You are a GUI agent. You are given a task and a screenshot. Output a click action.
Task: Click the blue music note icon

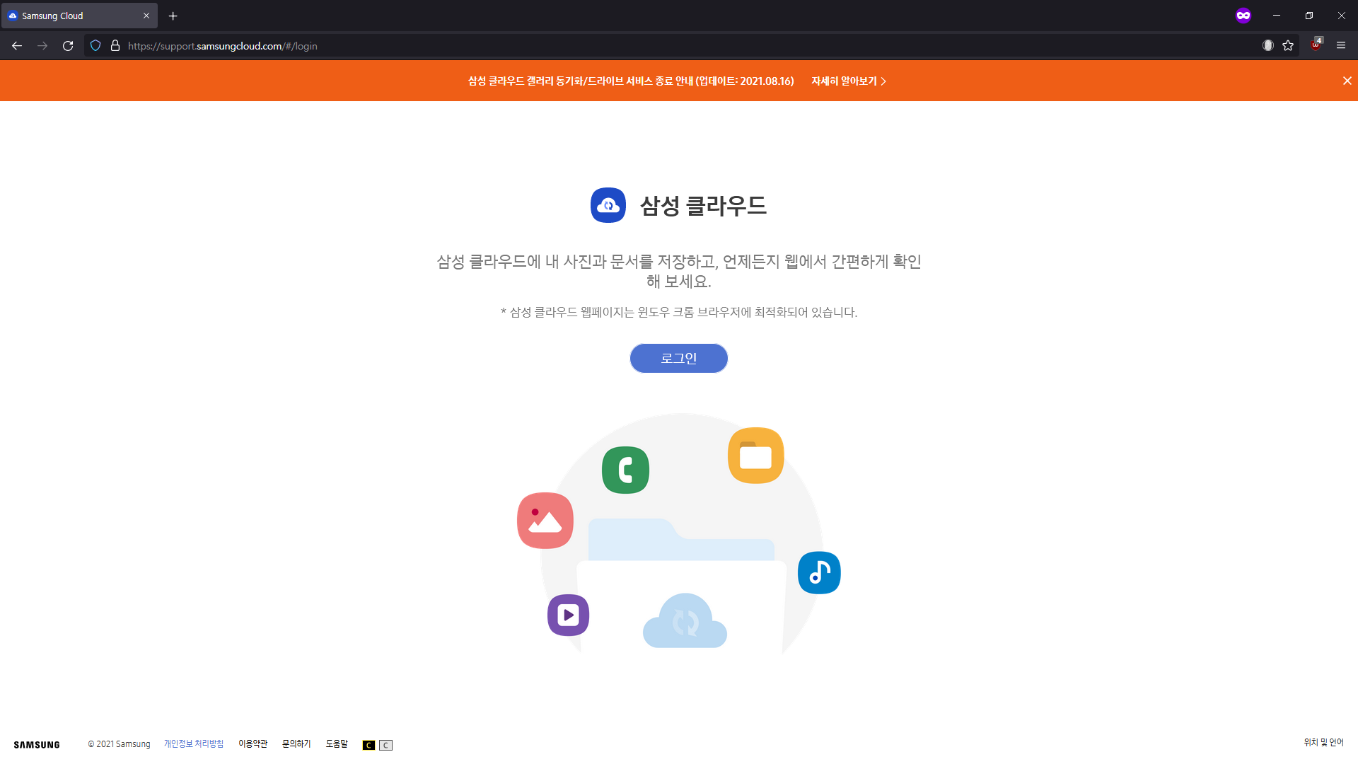(819, 572)
